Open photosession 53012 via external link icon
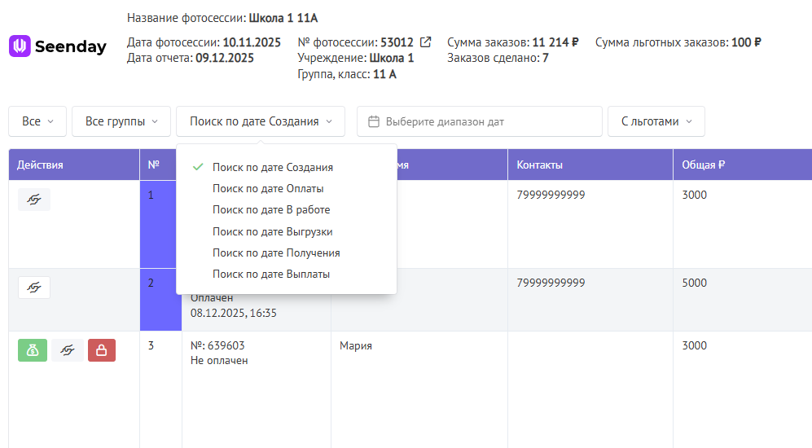Image resolution: width=812 pixels, height=448 pixels. coord(425,42)
